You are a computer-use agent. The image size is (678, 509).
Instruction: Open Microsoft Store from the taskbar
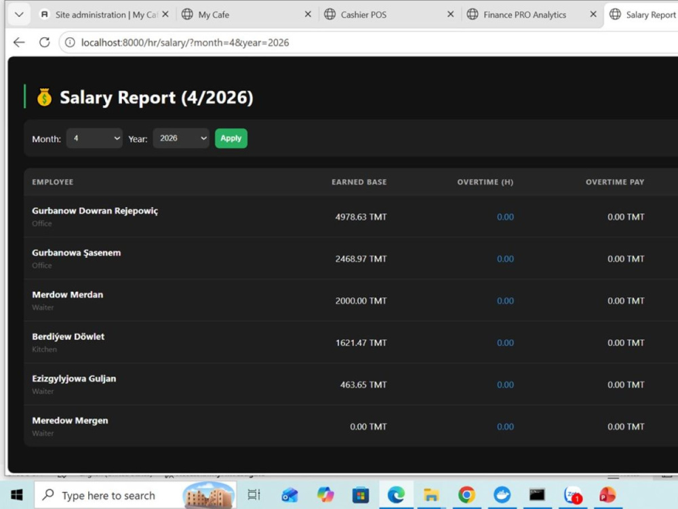361,495
